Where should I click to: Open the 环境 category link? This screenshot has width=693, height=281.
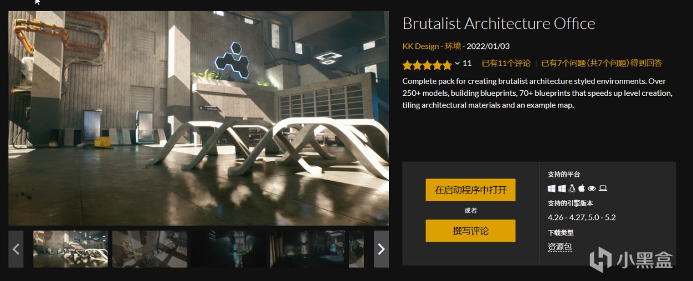[x=453, y=47]
